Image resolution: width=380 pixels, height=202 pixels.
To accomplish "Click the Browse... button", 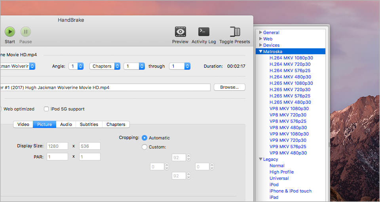I will point(230,87).
